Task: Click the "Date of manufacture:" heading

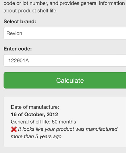Action: tap(35, 107)
